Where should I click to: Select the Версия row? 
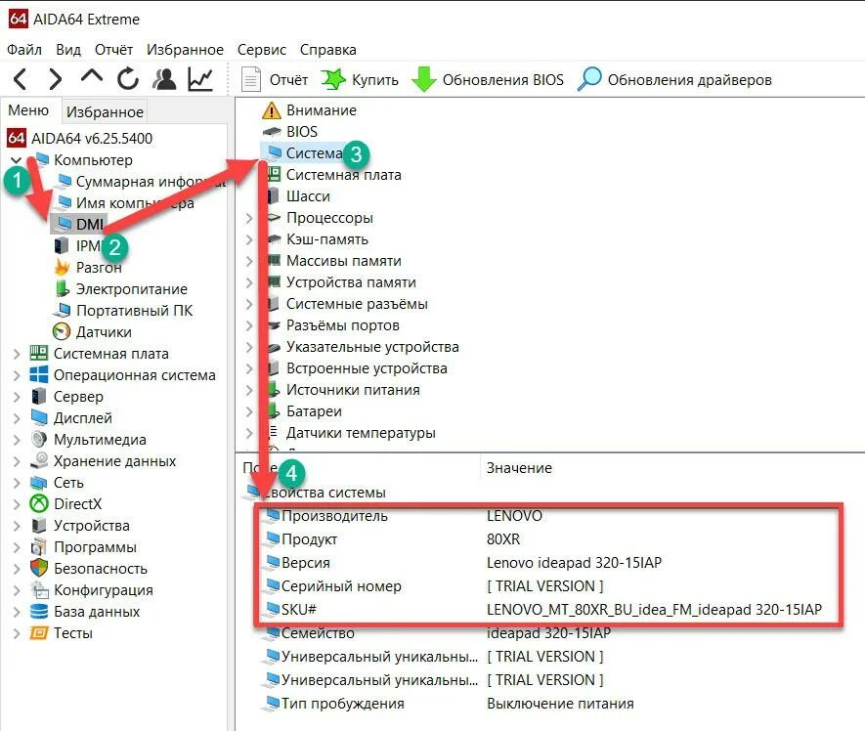[x=549, y=563]
